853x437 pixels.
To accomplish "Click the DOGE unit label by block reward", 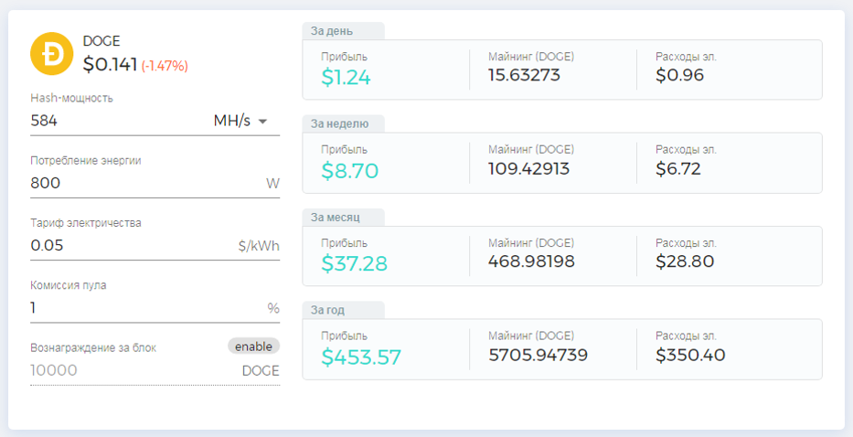I will coord(261,371).
